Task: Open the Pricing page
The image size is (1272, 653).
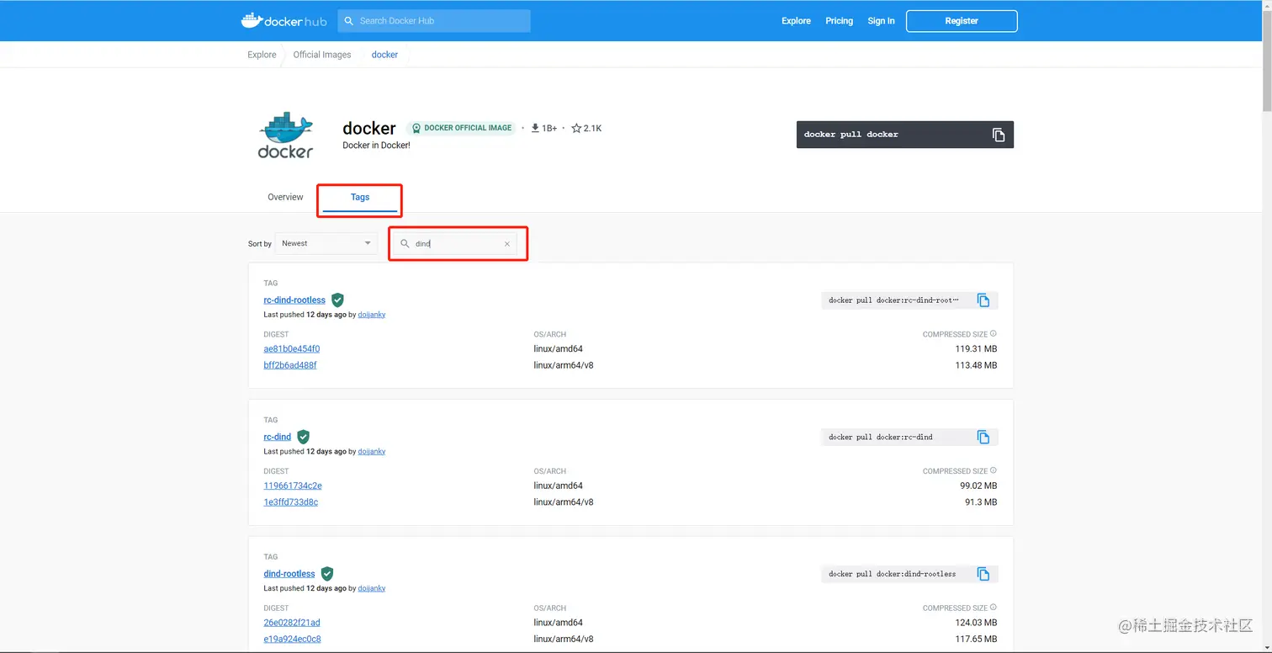Action: pos(839,21)
